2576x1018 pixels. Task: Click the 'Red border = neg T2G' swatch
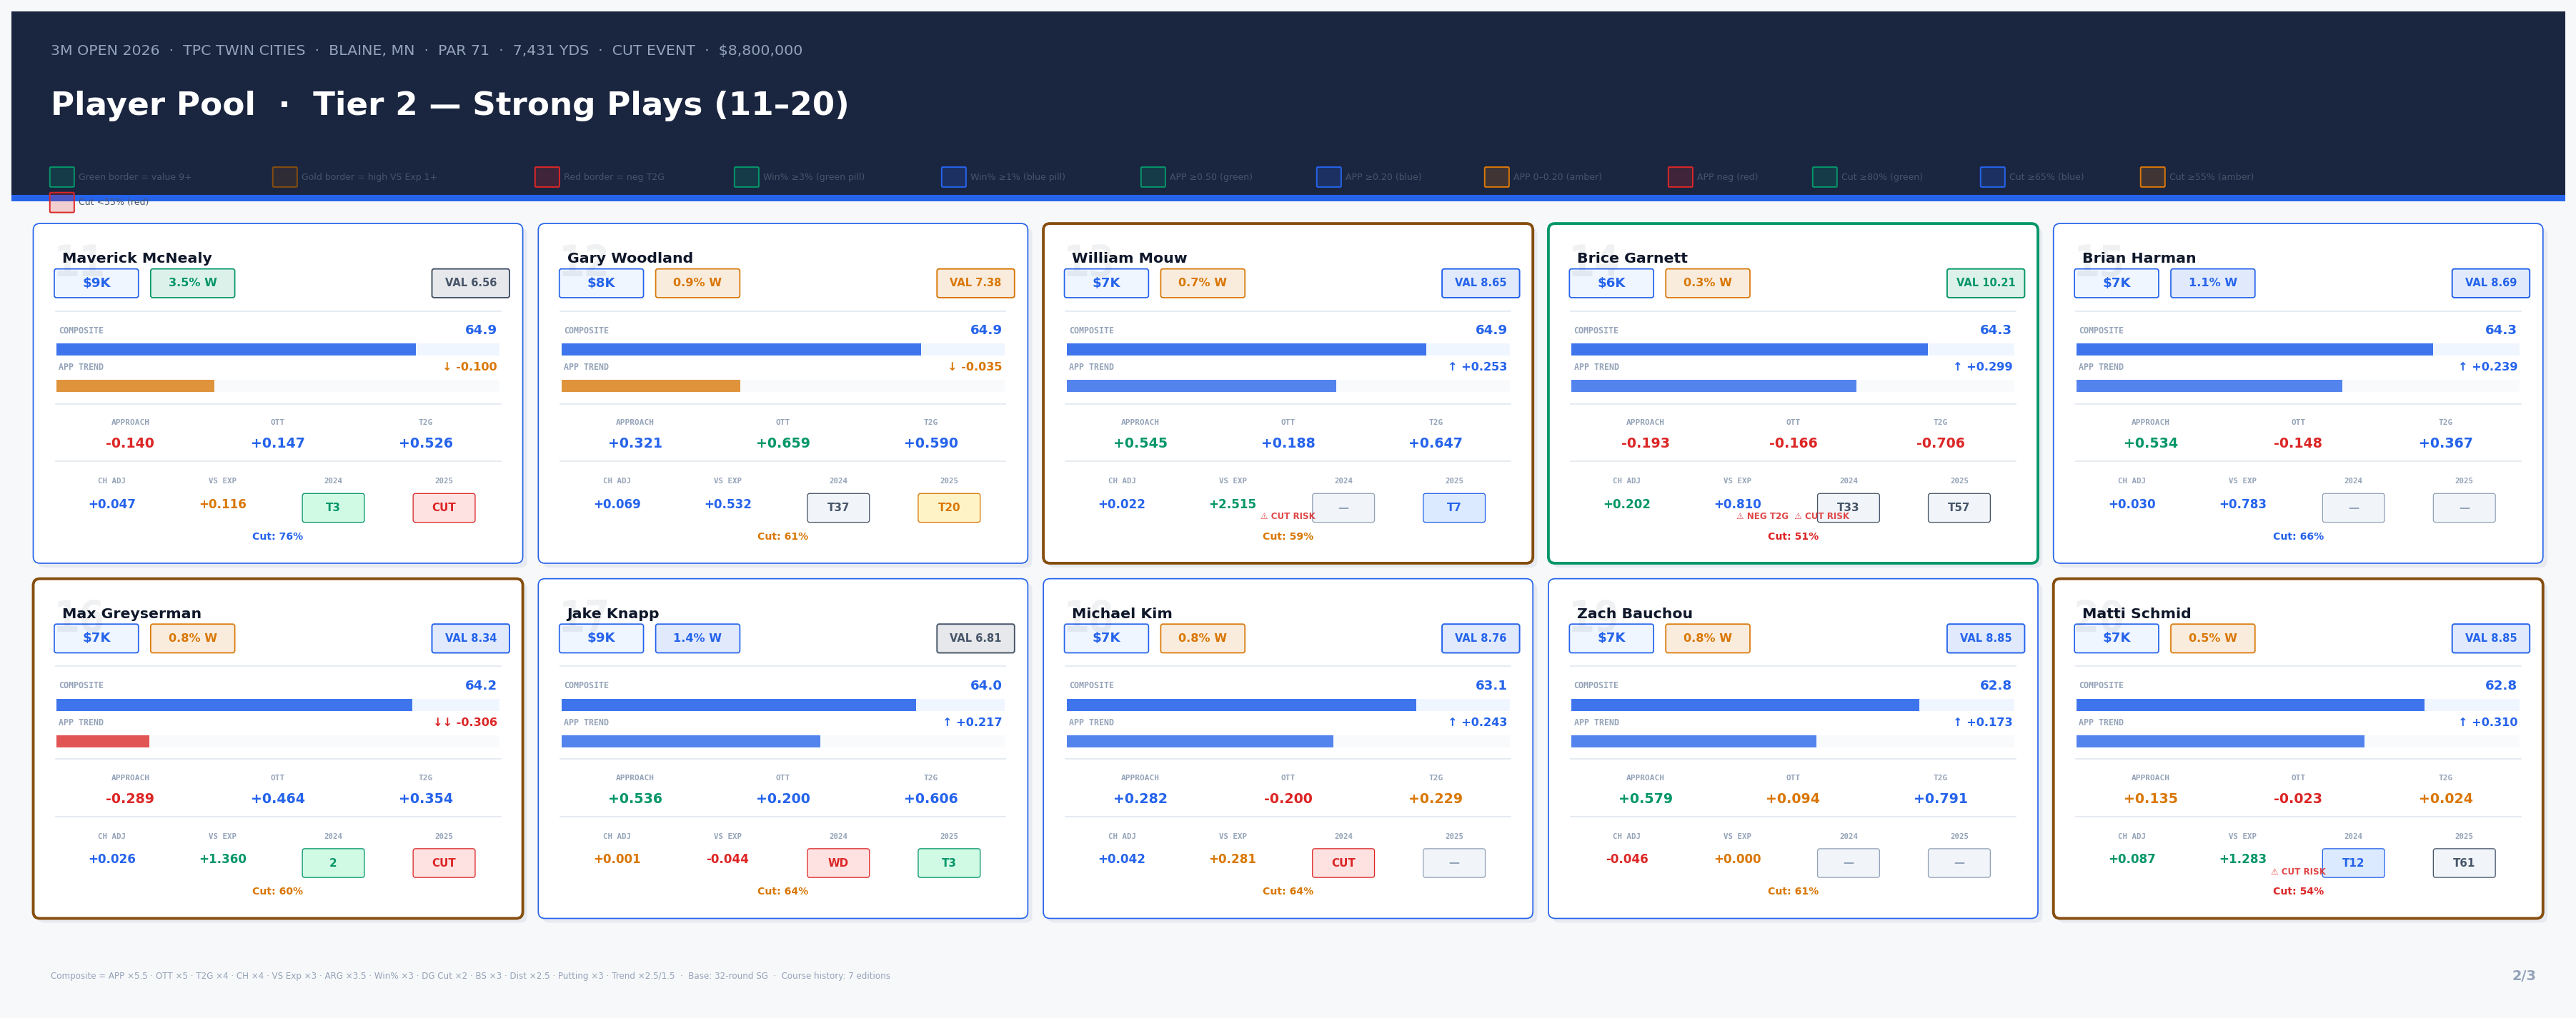tap(547, 177)
